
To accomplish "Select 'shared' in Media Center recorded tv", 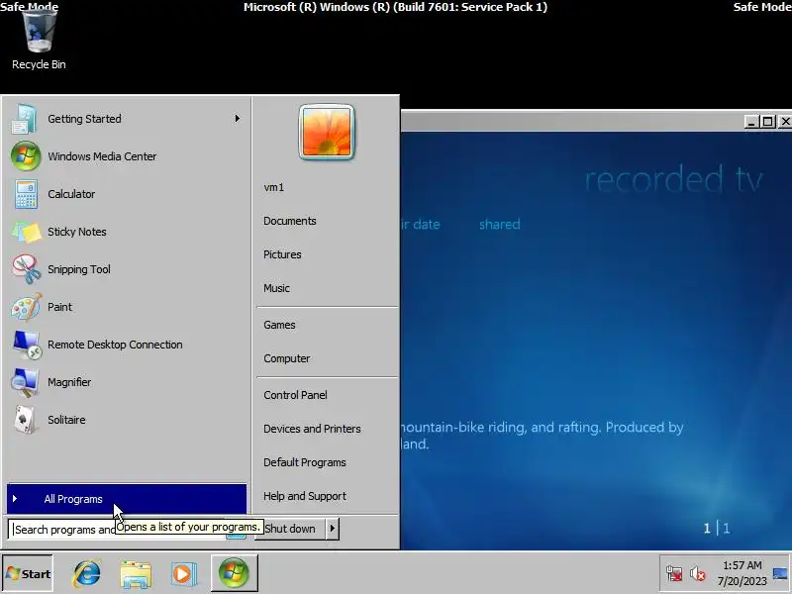I will tap(500, 225).
